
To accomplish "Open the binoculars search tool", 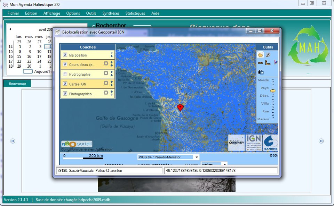I will (261, 72).
